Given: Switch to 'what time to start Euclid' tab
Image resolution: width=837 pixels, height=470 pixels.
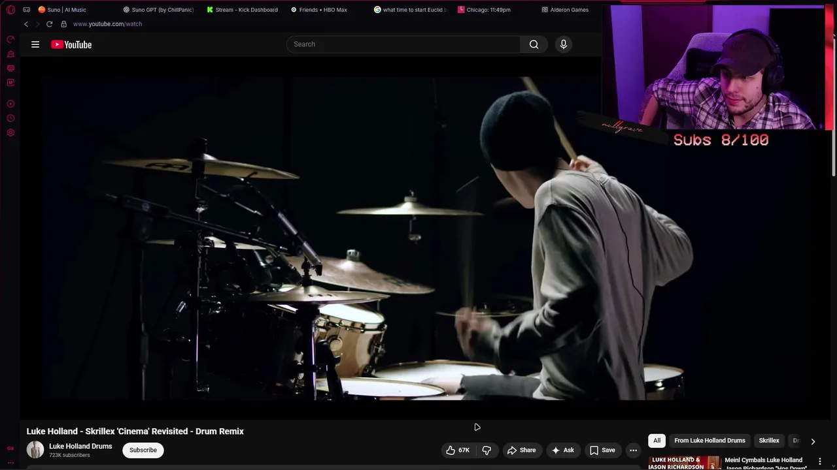Looking at the screenshot, I should [x=410, y=10].
